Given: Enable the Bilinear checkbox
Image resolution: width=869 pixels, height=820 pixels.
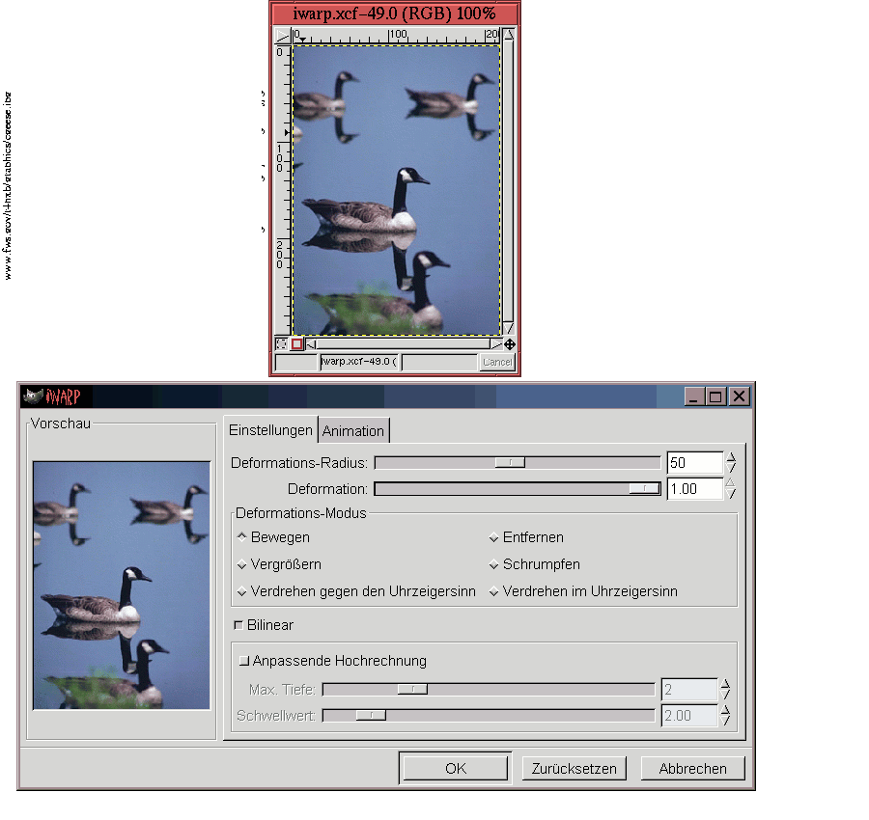Looking at the screenshot, I should (x=238, y=625).
